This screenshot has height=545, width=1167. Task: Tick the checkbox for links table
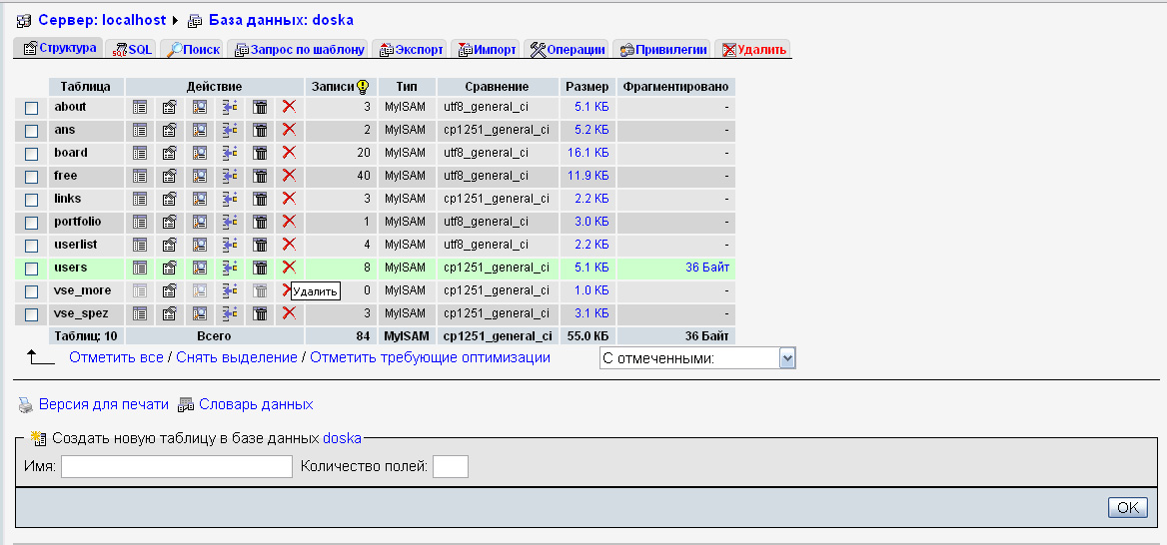coord(31,200)
